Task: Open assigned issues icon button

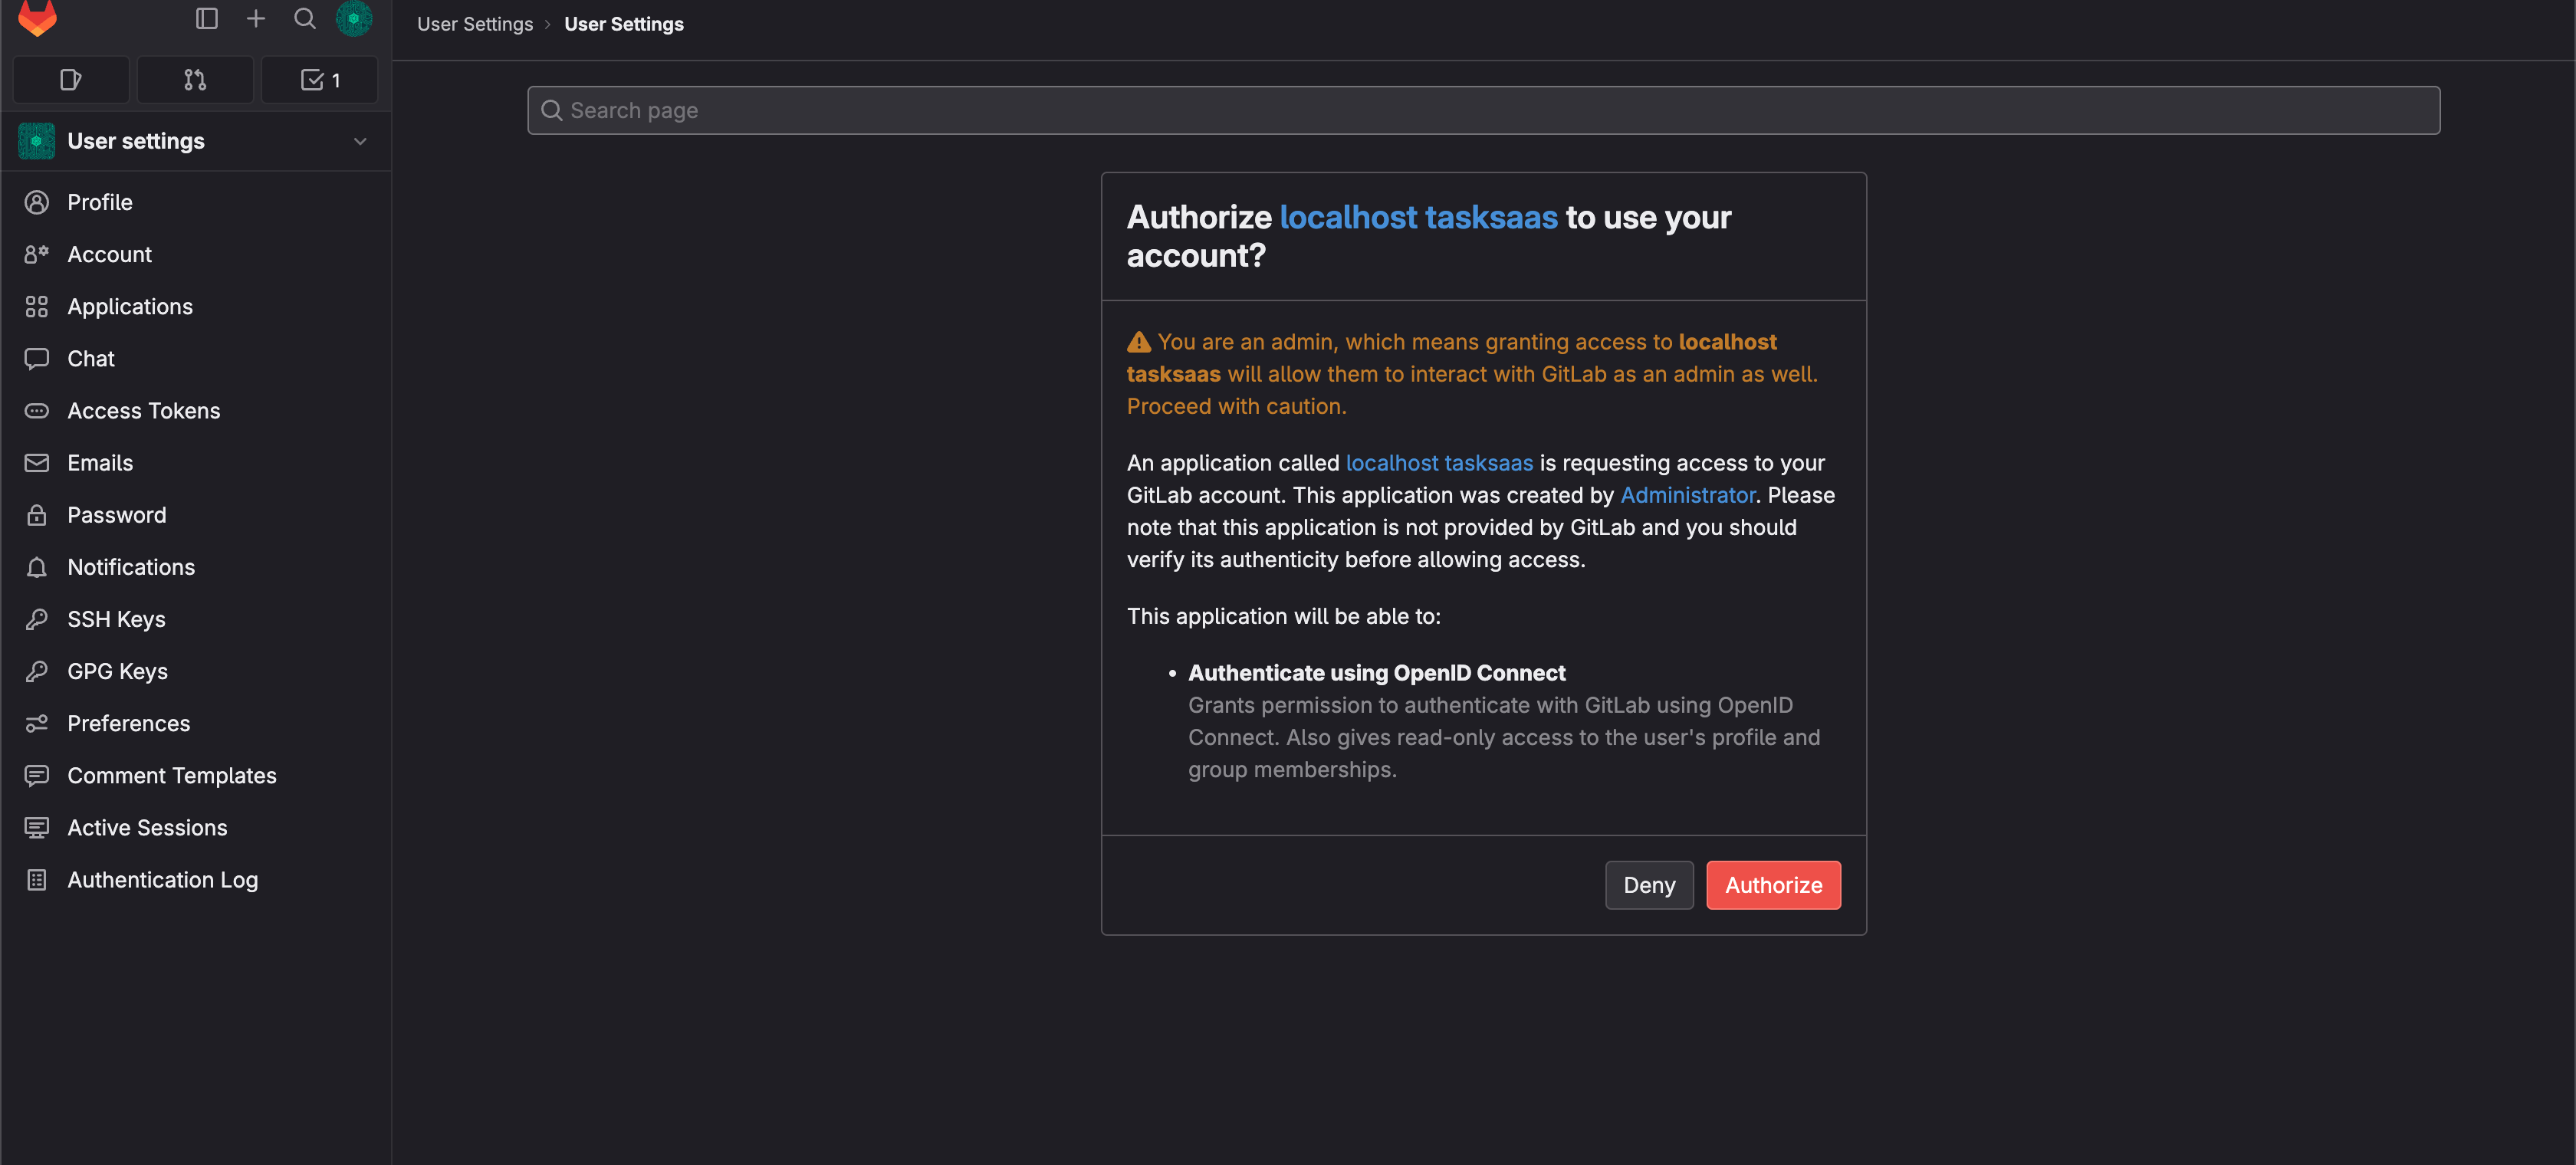Action: [71, 80]
